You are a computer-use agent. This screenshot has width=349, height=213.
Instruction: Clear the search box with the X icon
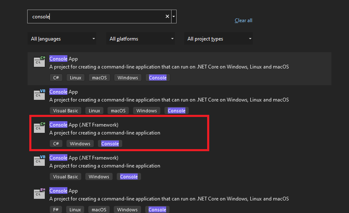coord(167,16)
